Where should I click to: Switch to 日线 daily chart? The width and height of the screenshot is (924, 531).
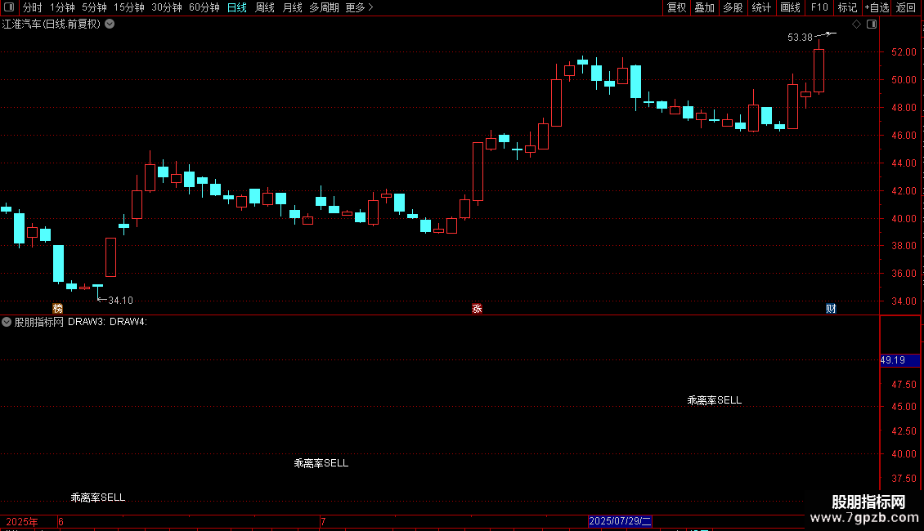237,7
